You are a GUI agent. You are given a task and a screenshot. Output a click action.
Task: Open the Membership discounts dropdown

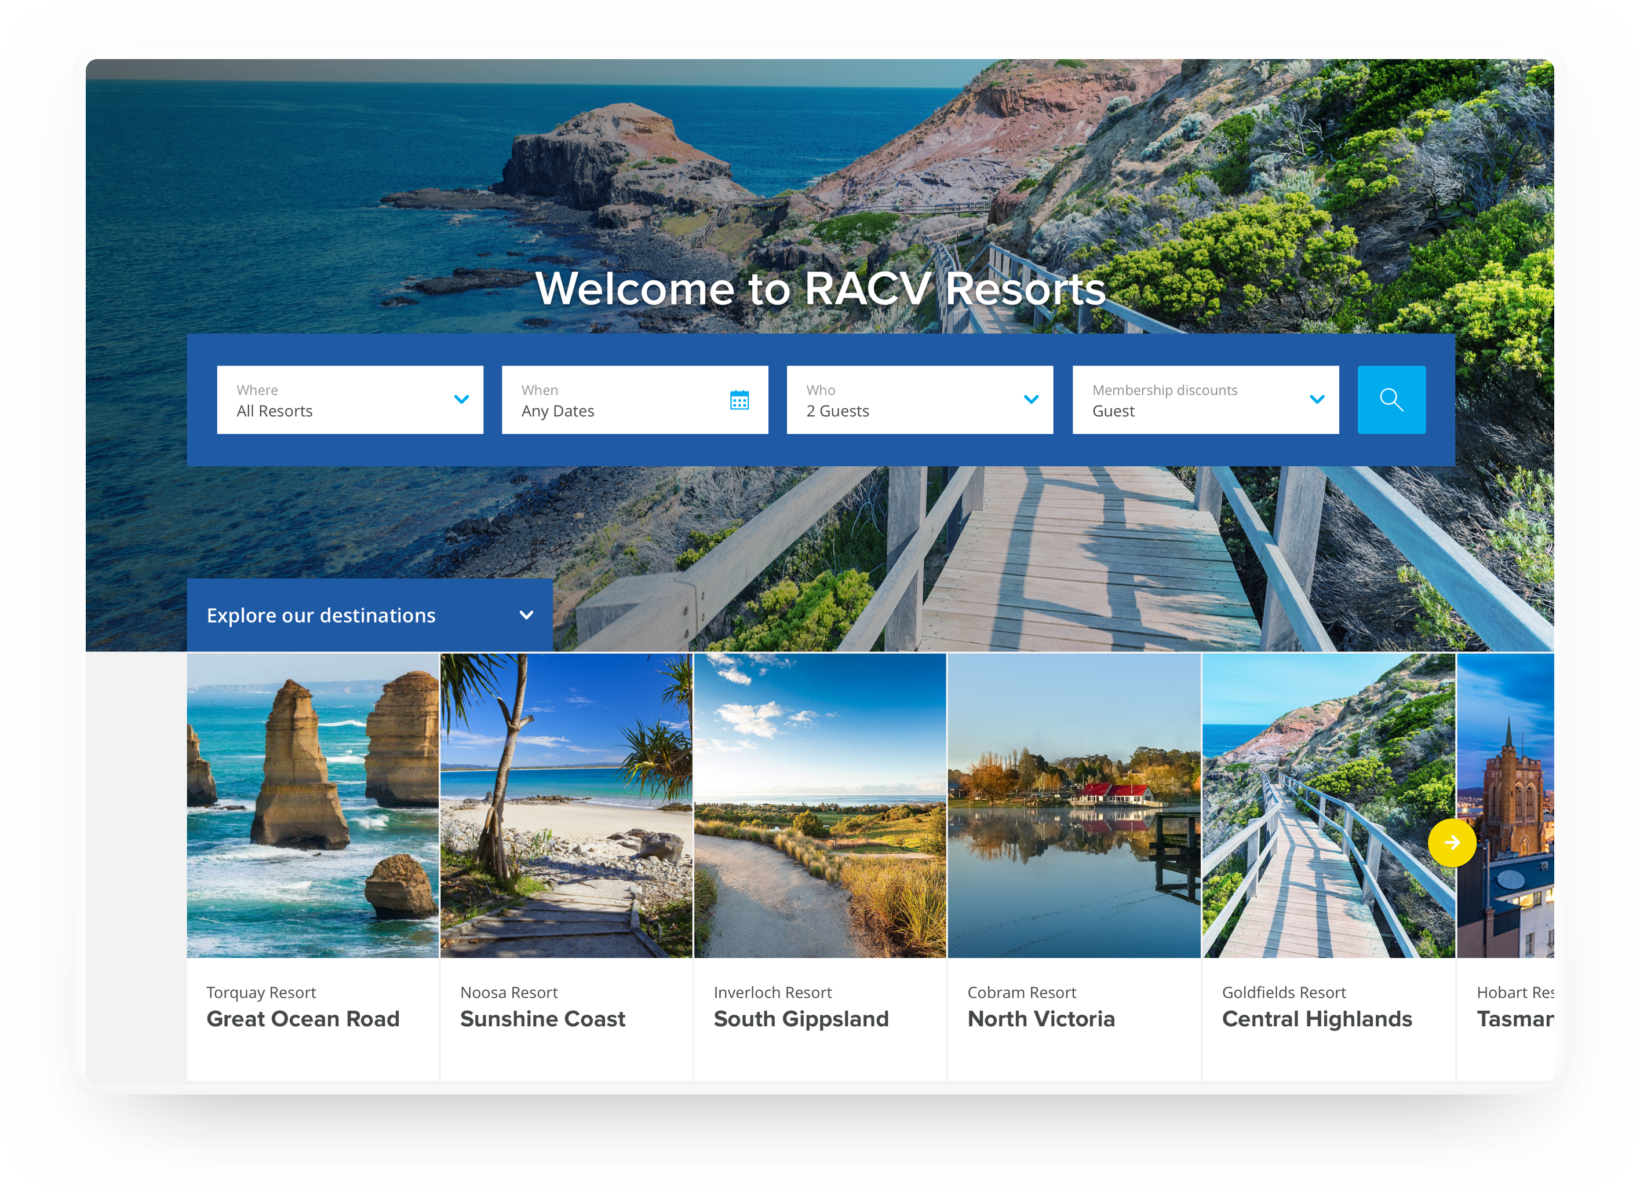1205,400
